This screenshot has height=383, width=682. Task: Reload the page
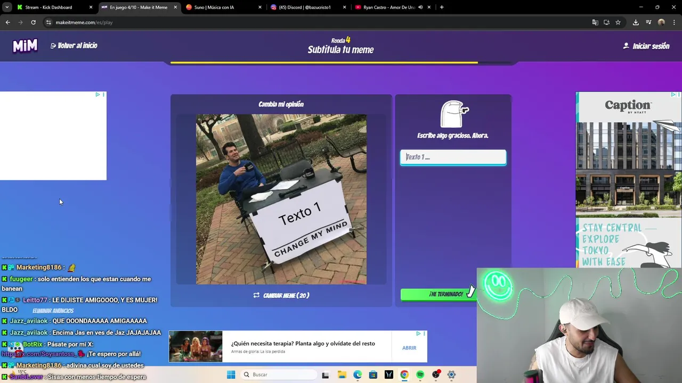pos(33,22)
